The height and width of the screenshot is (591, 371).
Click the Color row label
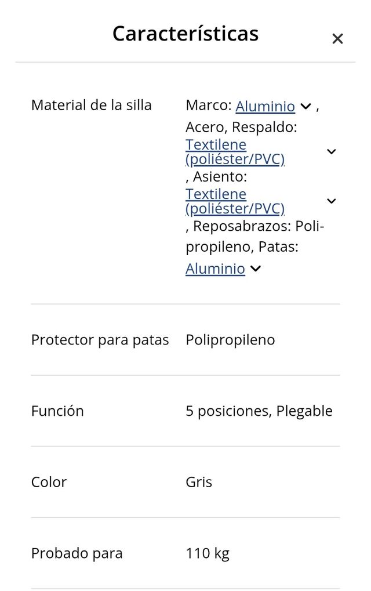point(49,482)
